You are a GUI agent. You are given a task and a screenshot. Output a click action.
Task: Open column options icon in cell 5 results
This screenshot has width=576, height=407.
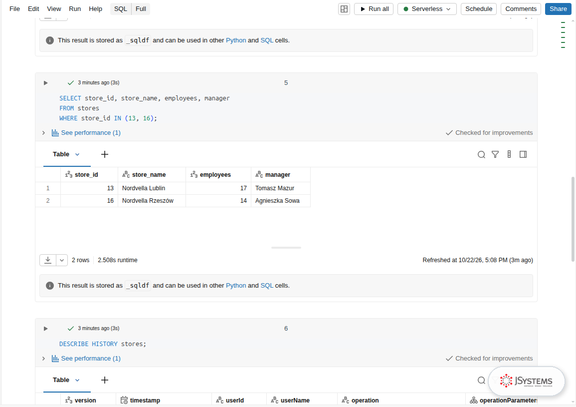[x=509, y=154]
